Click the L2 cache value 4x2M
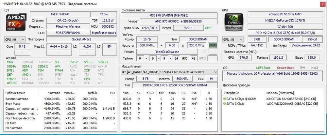The image size is (327, 135). (87, 46)
